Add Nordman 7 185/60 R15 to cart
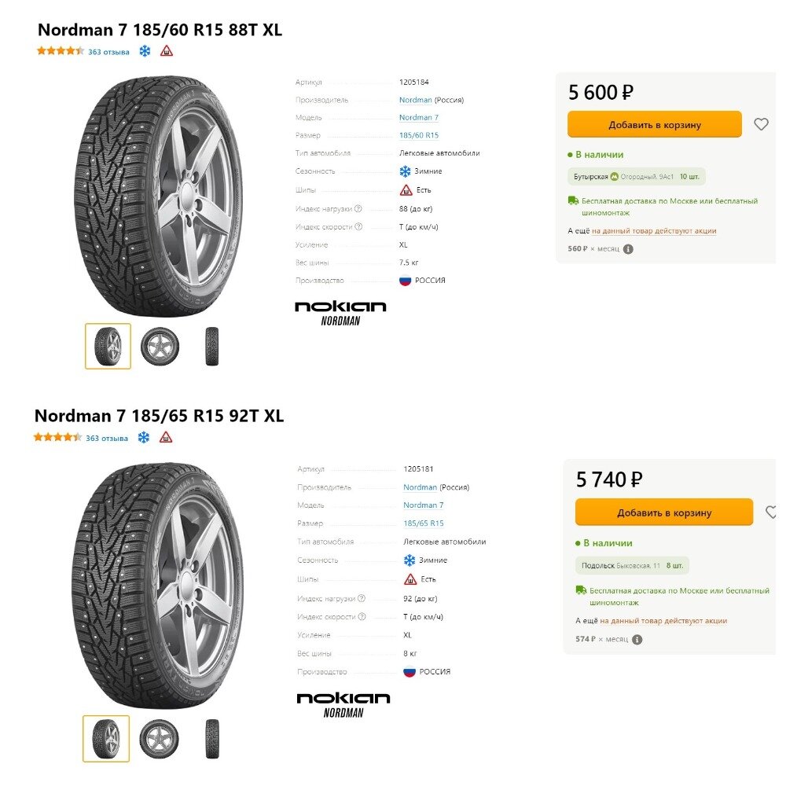The width and height of the screenshot is (786, 786). point(654,124)
